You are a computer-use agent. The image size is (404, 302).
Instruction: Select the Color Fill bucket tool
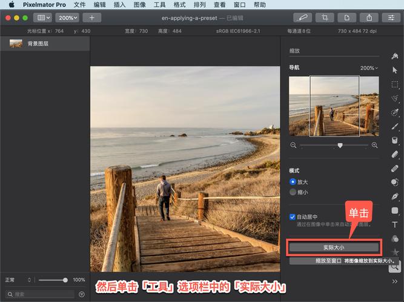(395, 140)
